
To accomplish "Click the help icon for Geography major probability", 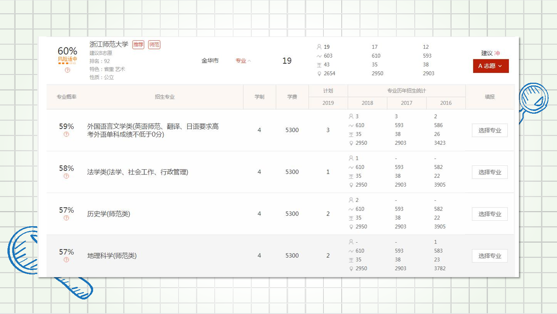I will click(x=66, y=260).
